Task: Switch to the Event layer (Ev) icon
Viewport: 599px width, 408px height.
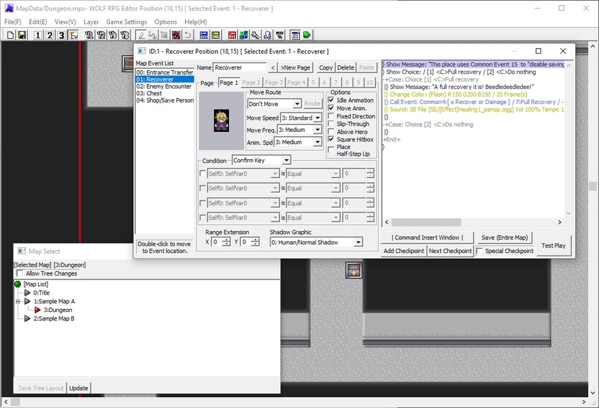Action: [x=73, y=35]
